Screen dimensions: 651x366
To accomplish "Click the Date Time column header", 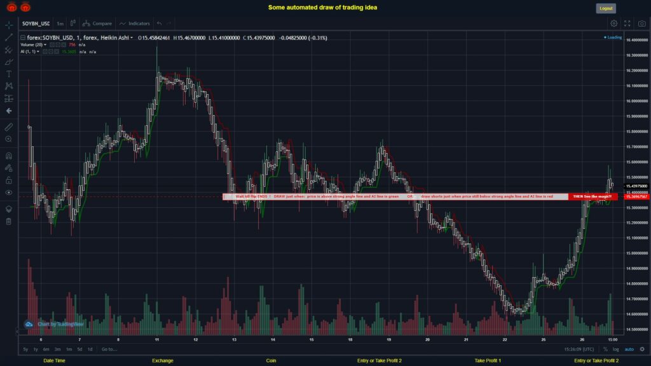I will (x=55, y=361).
